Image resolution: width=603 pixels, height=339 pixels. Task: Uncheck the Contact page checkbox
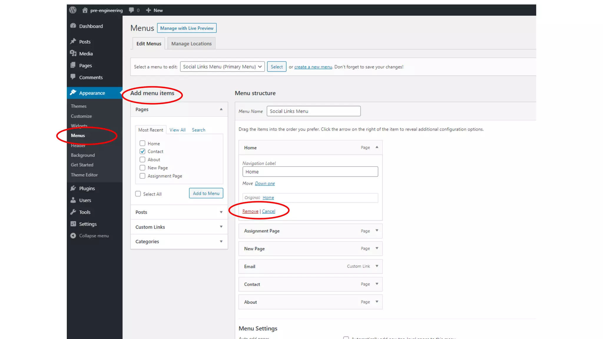[x=143, y=152]
